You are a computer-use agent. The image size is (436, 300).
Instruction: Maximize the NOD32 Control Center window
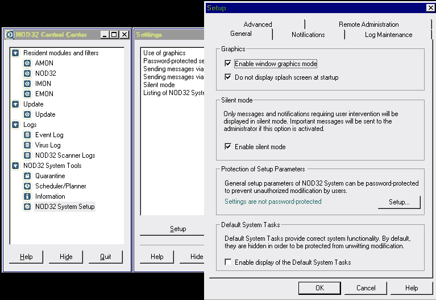[114, 35]
